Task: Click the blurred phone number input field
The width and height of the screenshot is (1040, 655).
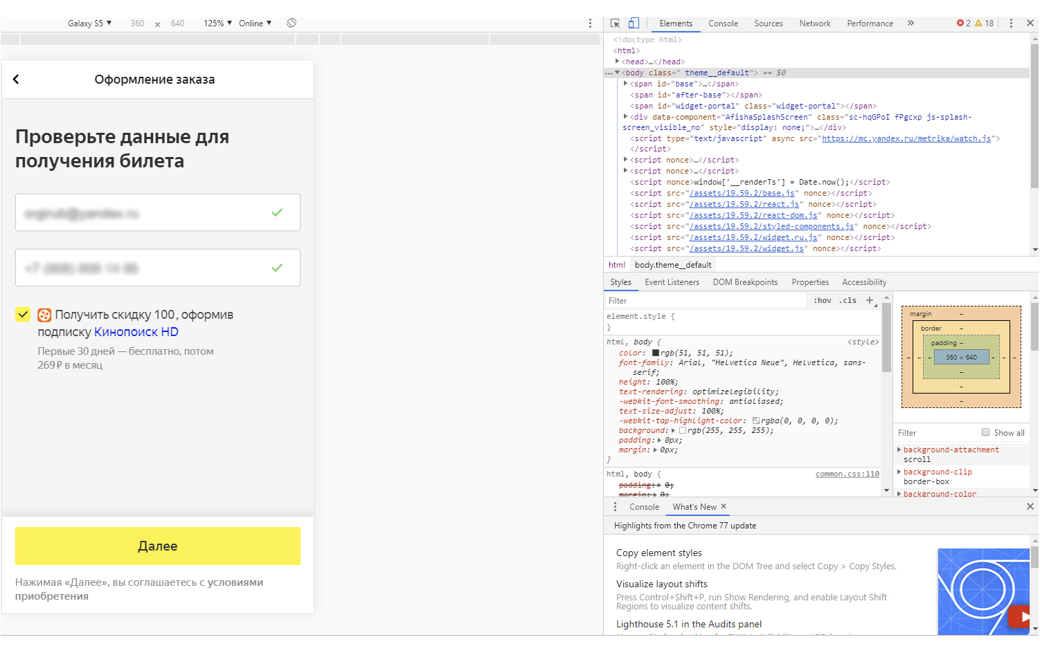Action: pos(158,268)
